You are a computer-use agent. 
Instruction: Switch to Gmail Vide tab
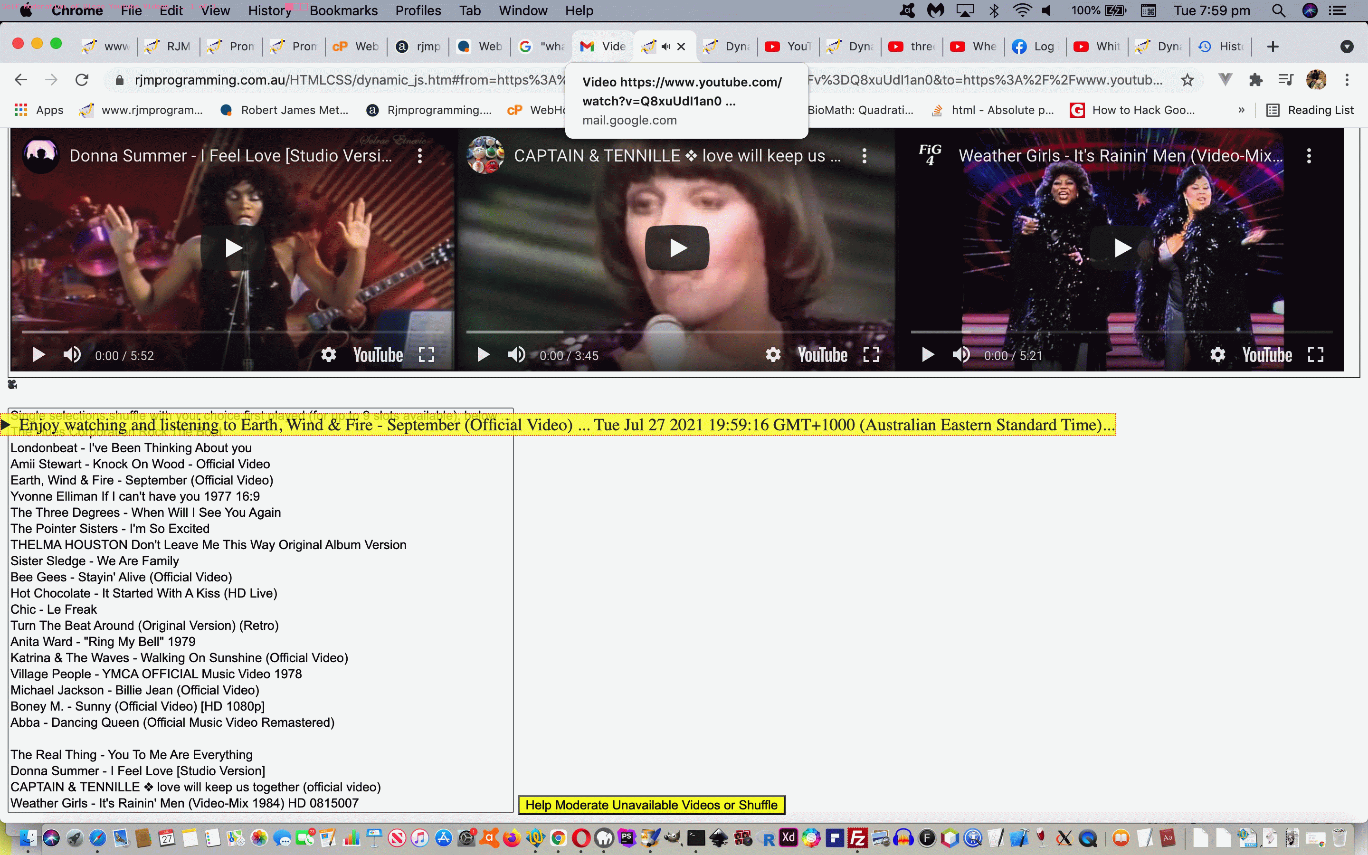tap(603, 47)
